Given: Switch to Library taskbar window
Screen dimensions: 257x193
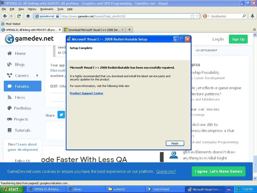Looking at the screenshot, I should pos(86,189).
